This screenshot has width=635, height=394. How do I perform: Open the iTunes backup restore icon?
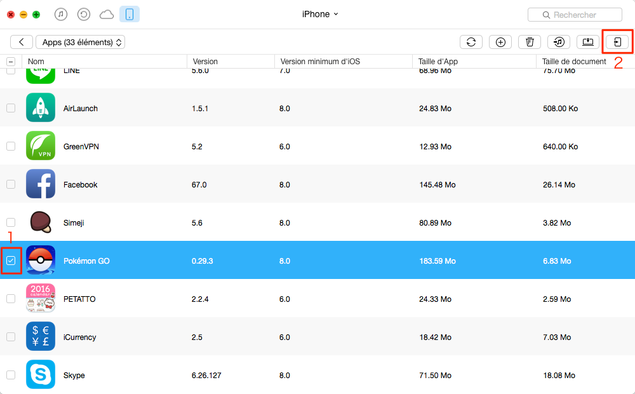click(x=83, y=15)
